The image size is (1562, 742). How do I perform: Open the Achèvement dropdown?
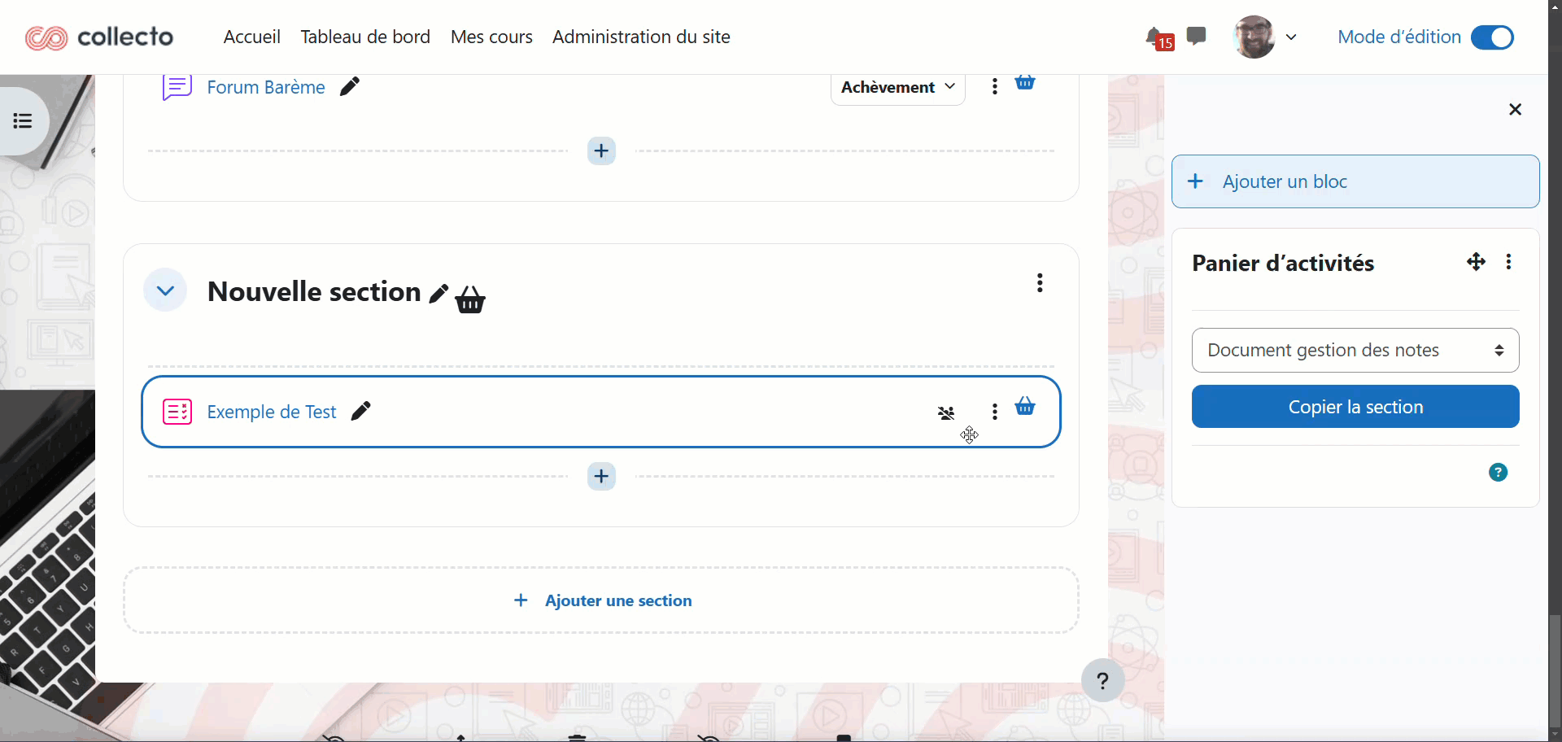pos(897,87)
